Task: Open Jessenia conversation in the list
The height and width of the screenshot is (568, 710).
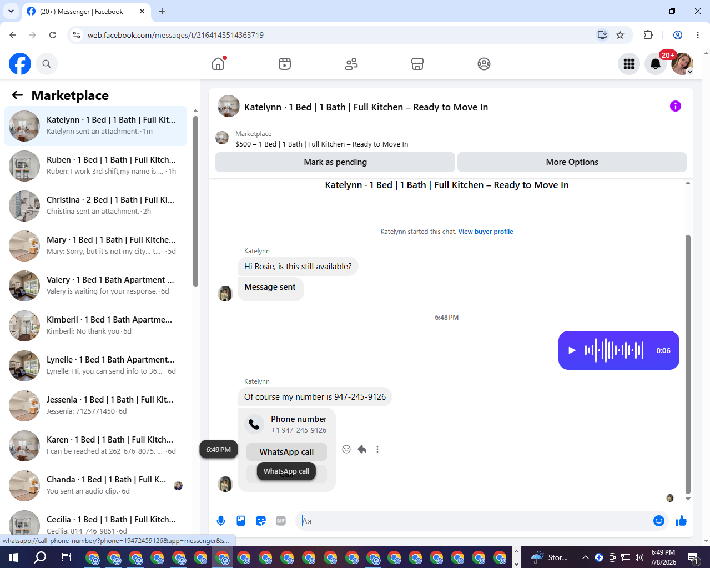Action: 95,406
